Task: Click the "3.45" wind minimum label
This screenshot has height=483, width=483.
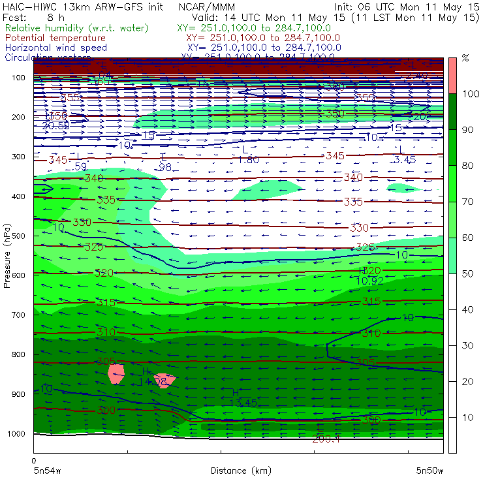Action: click(x=405, y=159)
